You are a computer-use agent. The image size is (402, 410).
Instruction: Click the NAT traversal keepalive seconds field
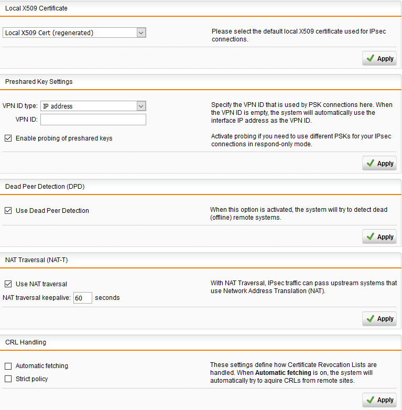click(83, 298)
